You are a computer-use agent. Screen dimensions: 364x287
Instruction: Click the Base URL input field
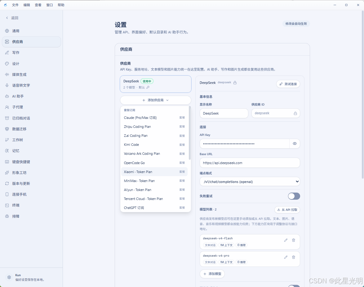click(x=250, y=163)
